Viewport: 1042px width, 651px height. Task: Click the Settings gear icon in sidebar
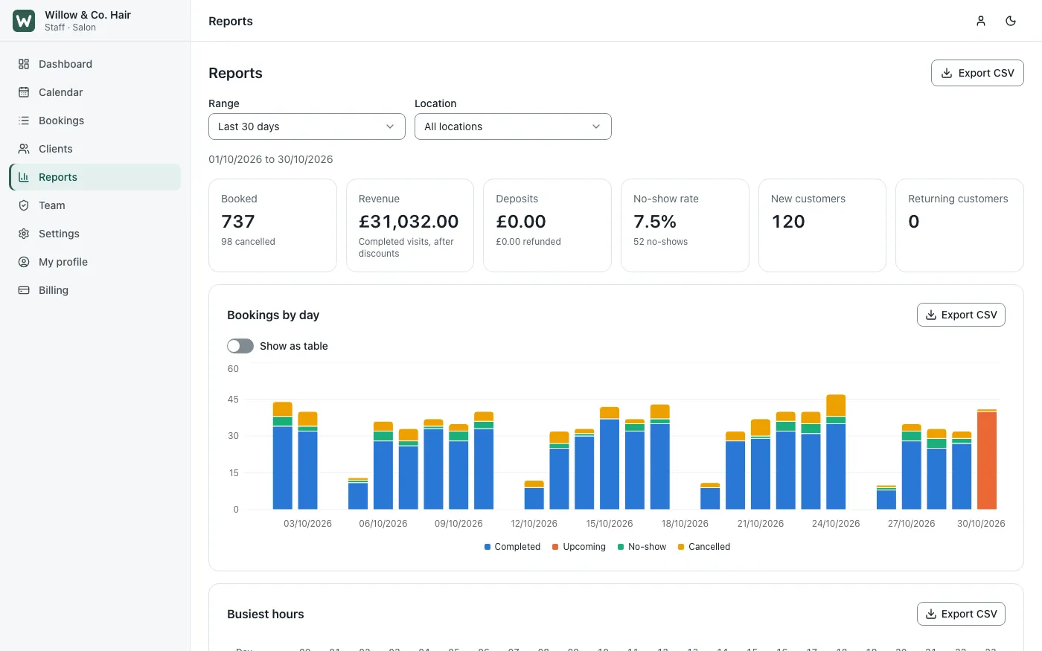coord(24,234)
